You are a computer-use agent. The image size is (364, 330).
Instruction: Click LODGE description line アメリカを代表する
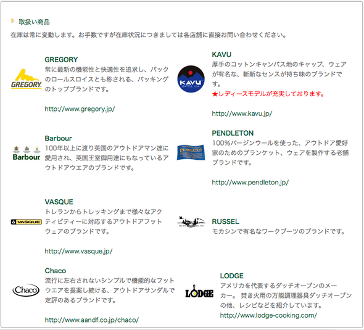[278, 286]
